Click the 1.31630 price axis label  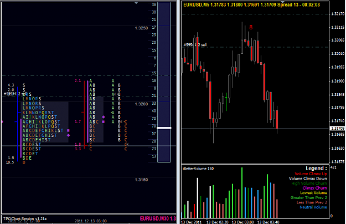(338, 148)
